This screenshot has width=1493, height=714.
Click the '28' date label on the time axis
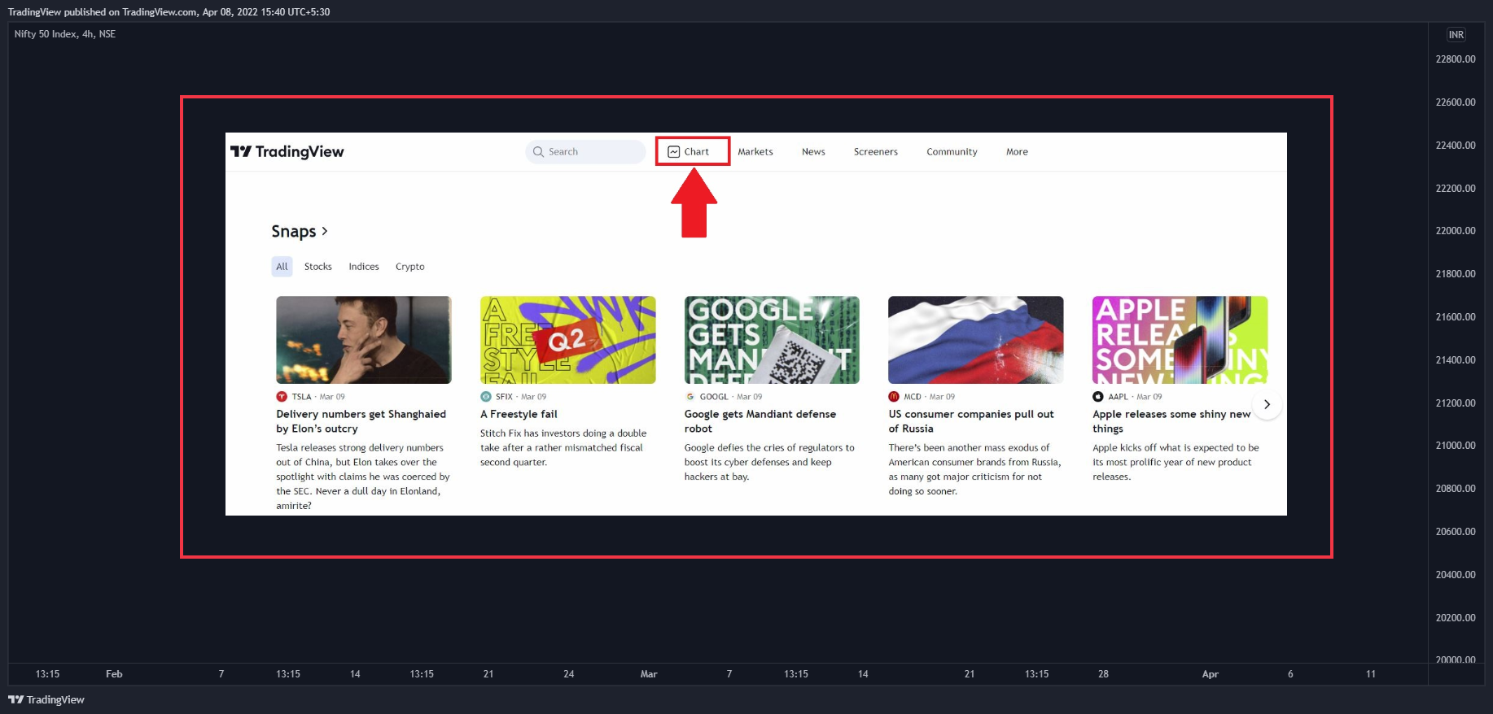(1103, 674)
